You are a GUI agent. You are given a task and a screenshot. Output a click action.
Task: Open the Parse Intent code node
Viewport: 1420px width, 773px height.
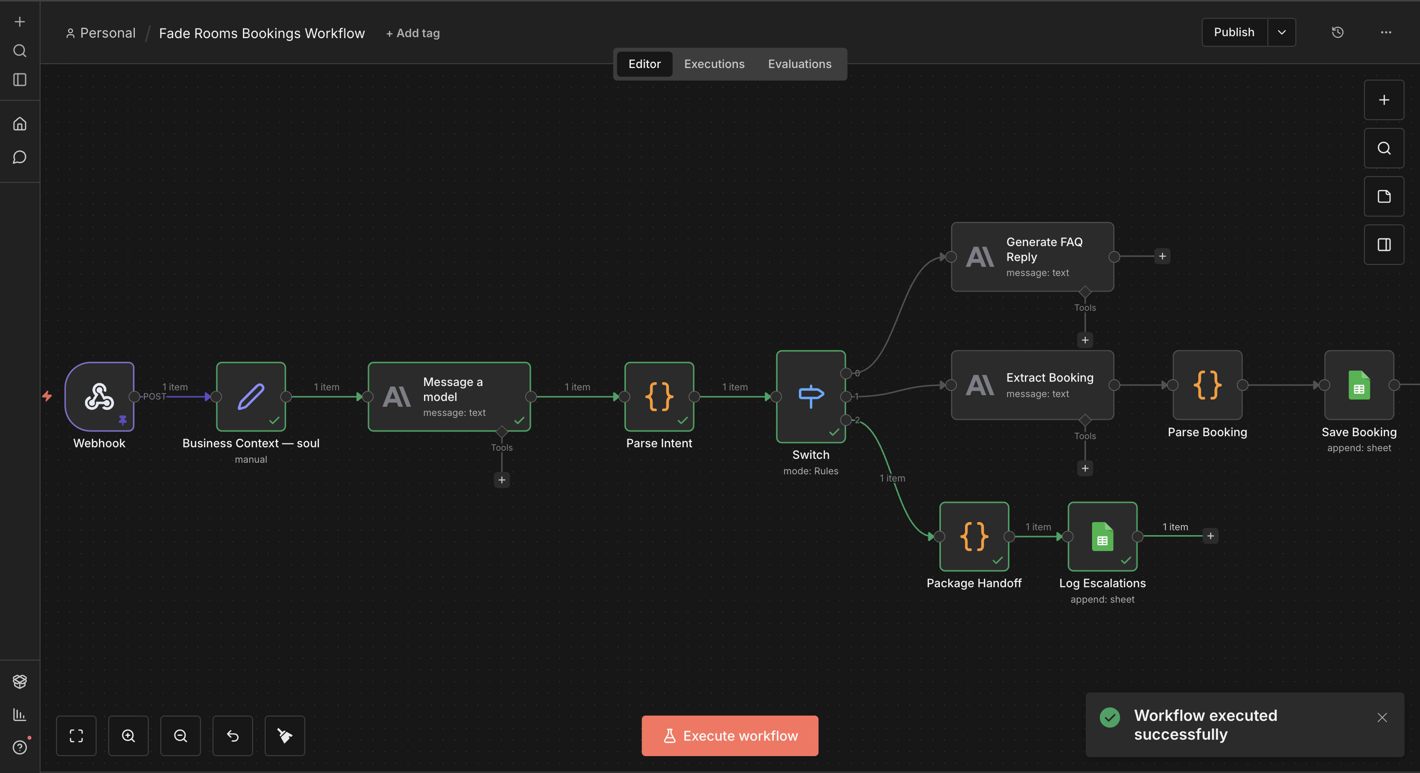click(x=659, y=397)
